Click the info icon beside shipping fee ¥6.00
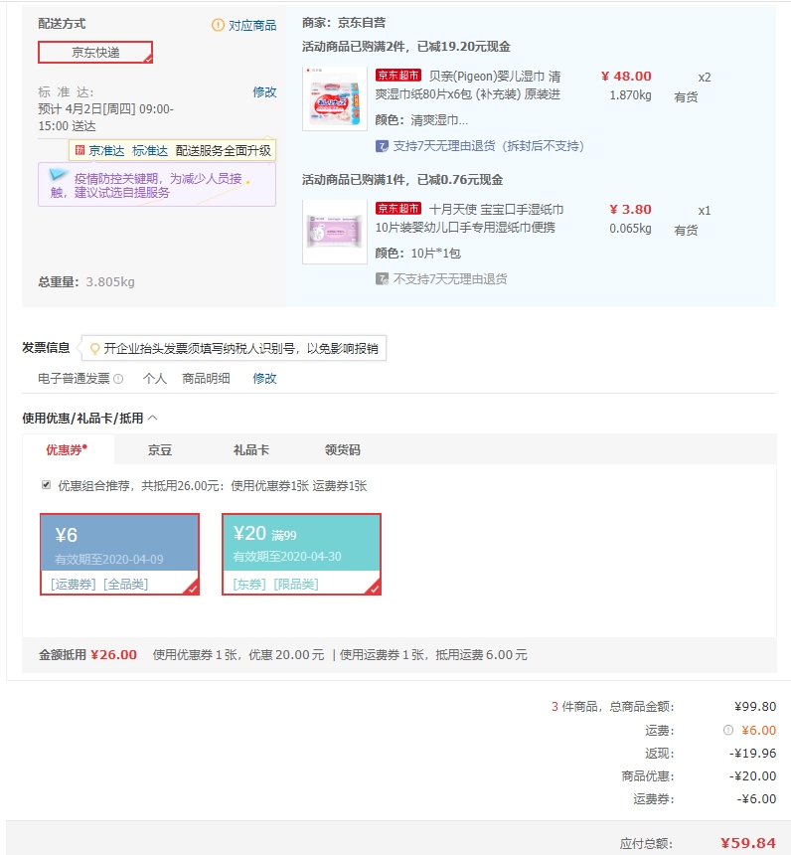 (x=727, y=730)
